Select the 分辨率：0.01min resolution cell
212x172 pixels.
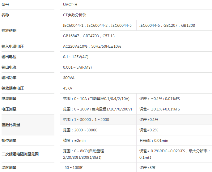(x=154, y=141)
